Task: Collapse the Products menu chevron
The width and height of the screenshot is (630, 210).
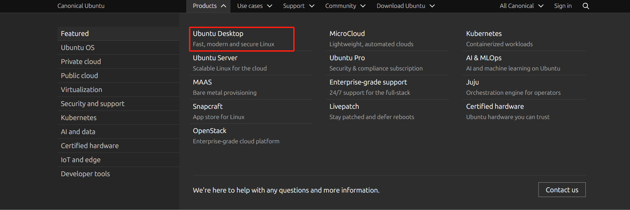Action: point(224,6)
